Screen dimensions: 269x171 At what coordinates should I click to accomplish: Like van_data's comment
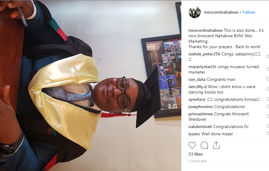pyautogui.click(x=267, y=79)
